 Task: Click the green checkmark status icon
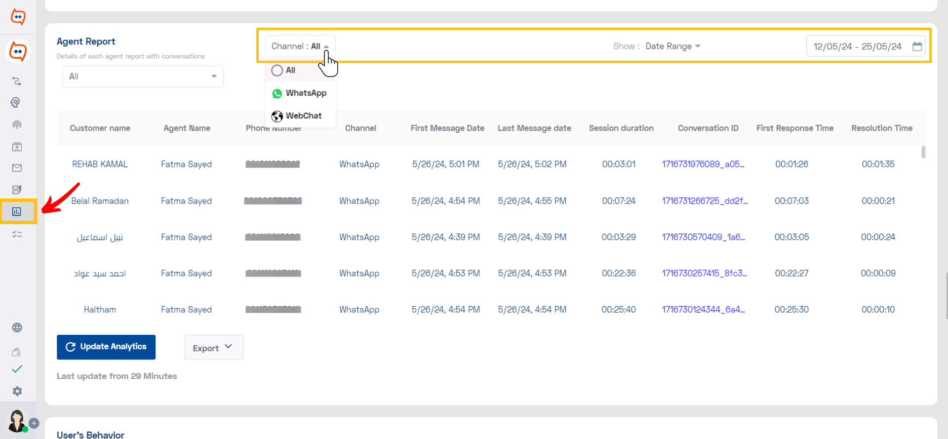(x=17, y=369)
